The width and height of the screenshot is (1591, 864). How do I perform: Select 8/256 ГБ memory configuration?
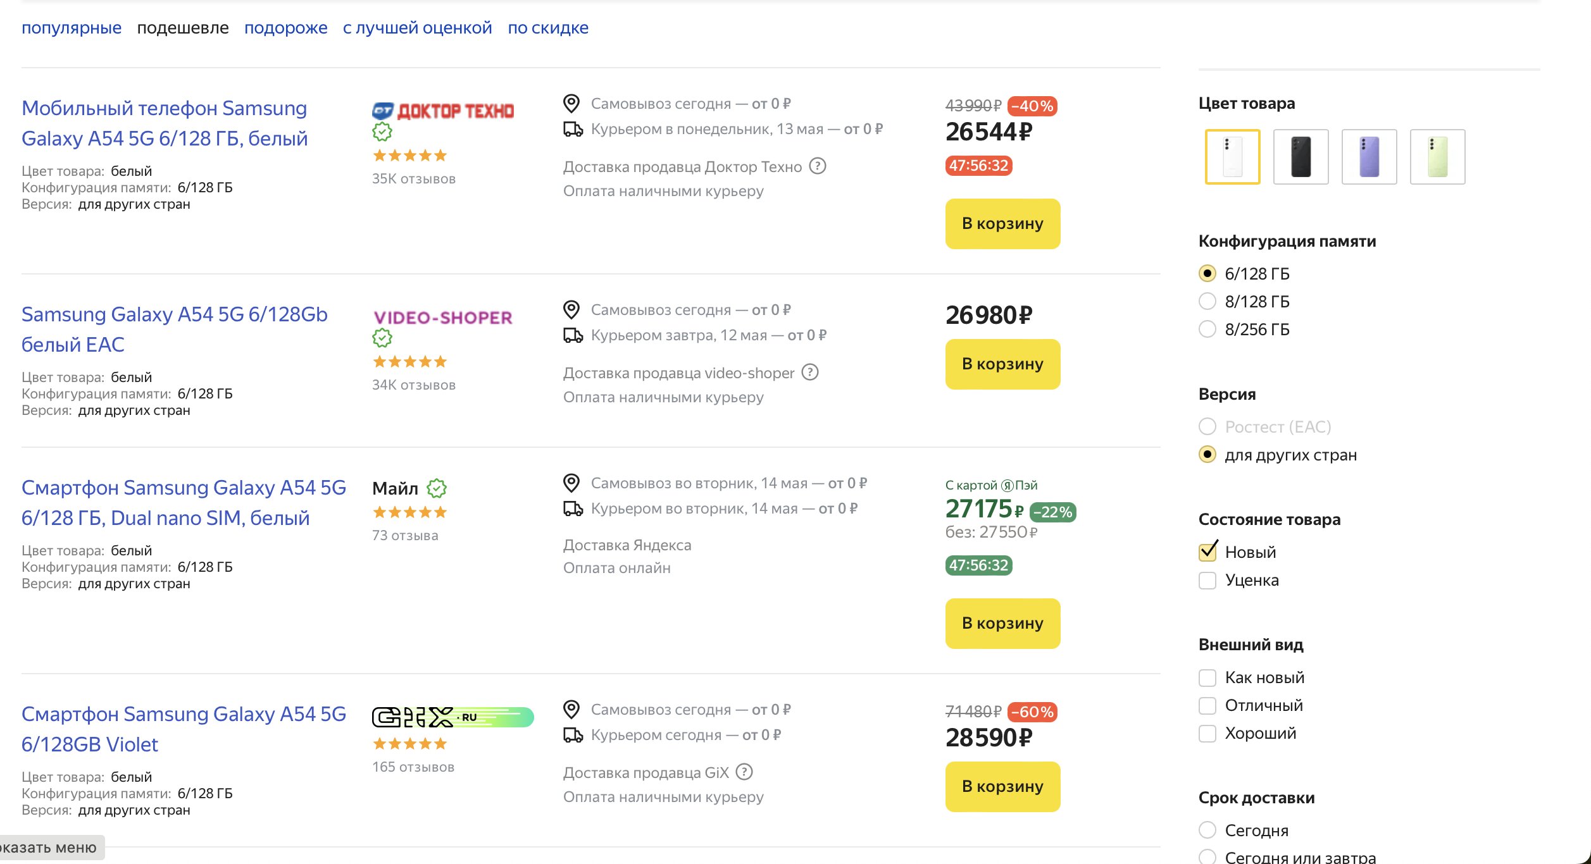click(x=1207, y=330)
